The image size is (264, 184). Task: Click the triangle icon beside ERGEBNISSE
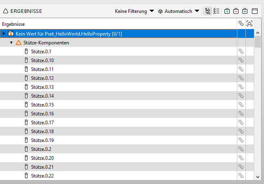point(6,11)
